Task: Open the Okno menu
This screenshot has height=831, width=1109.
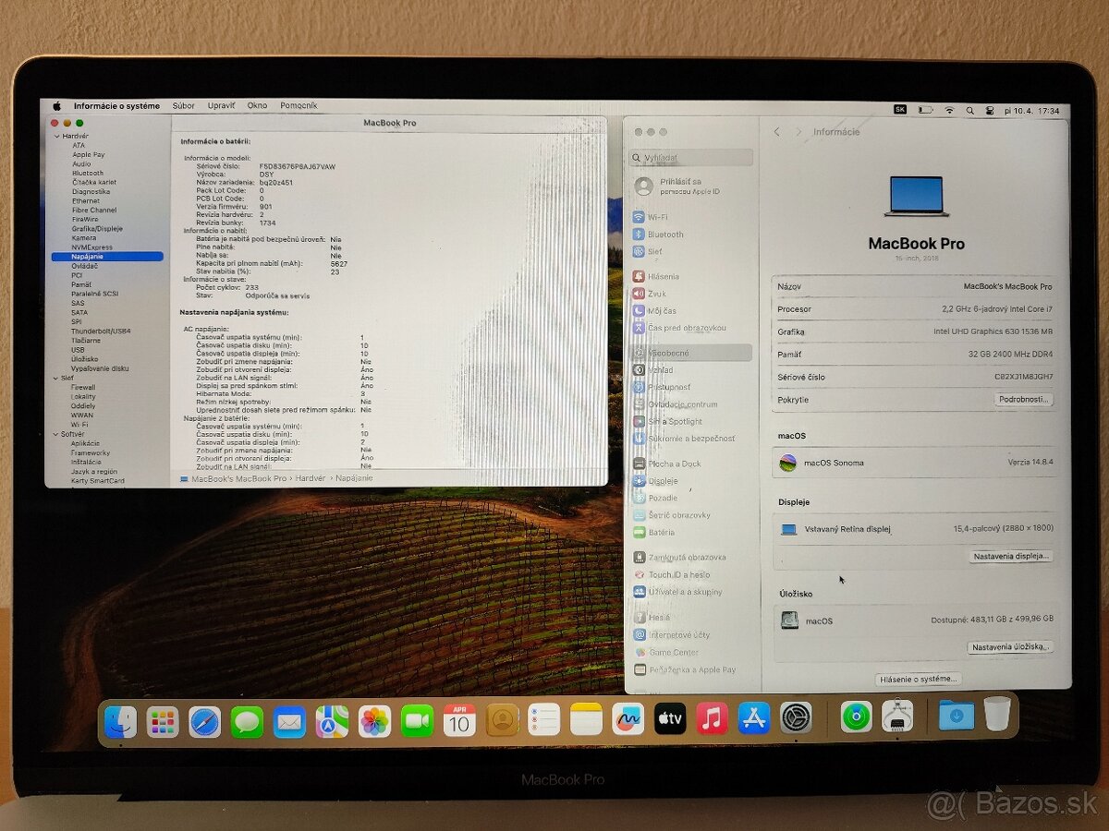Action: (257, 105)
